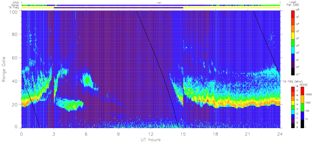Viewport: 315px width, 145px height.
Task: Click the purple TX Freq bar between 3 and 15 UT
Action: 119,8
